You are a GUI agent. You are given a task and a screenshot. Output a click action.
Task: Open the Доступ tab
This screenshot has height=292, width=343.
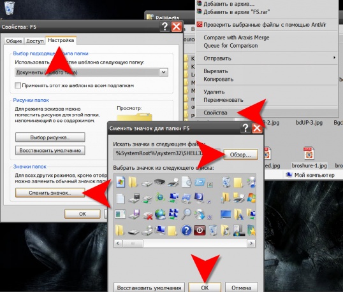point(35,41)
